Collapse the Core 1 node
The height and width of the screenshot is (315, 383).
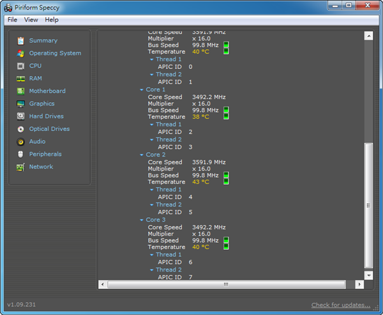pyautogui.click(x=142, y=89)
